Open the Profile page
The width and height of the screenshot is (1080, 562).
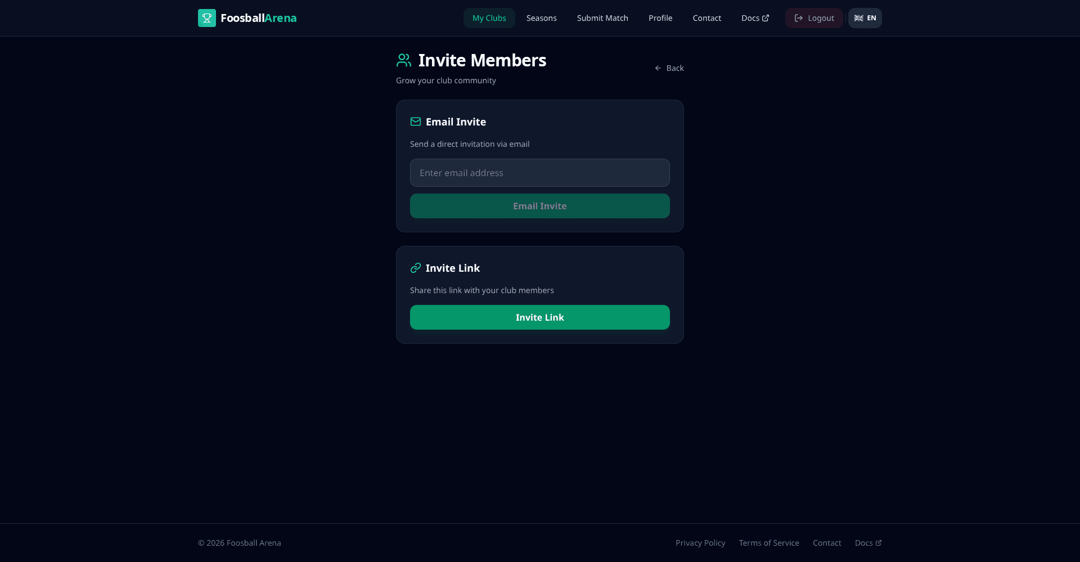pyautogui.click(x=660, y=17)
